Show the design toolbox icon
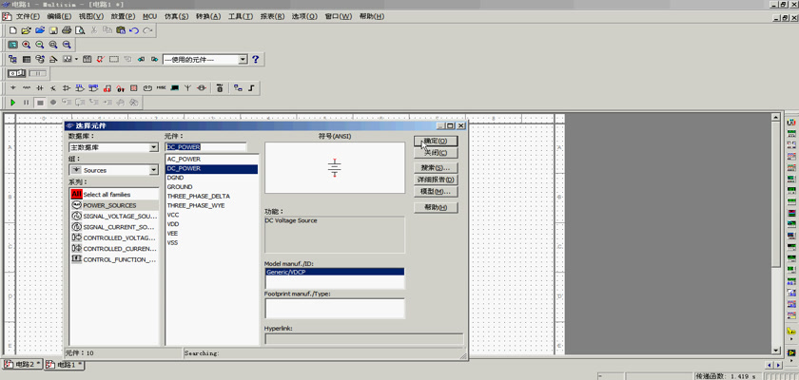 (x=12, y=60)
